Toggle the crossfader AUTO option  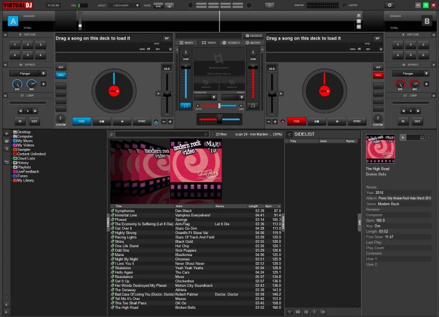click(x=198, y=105)
